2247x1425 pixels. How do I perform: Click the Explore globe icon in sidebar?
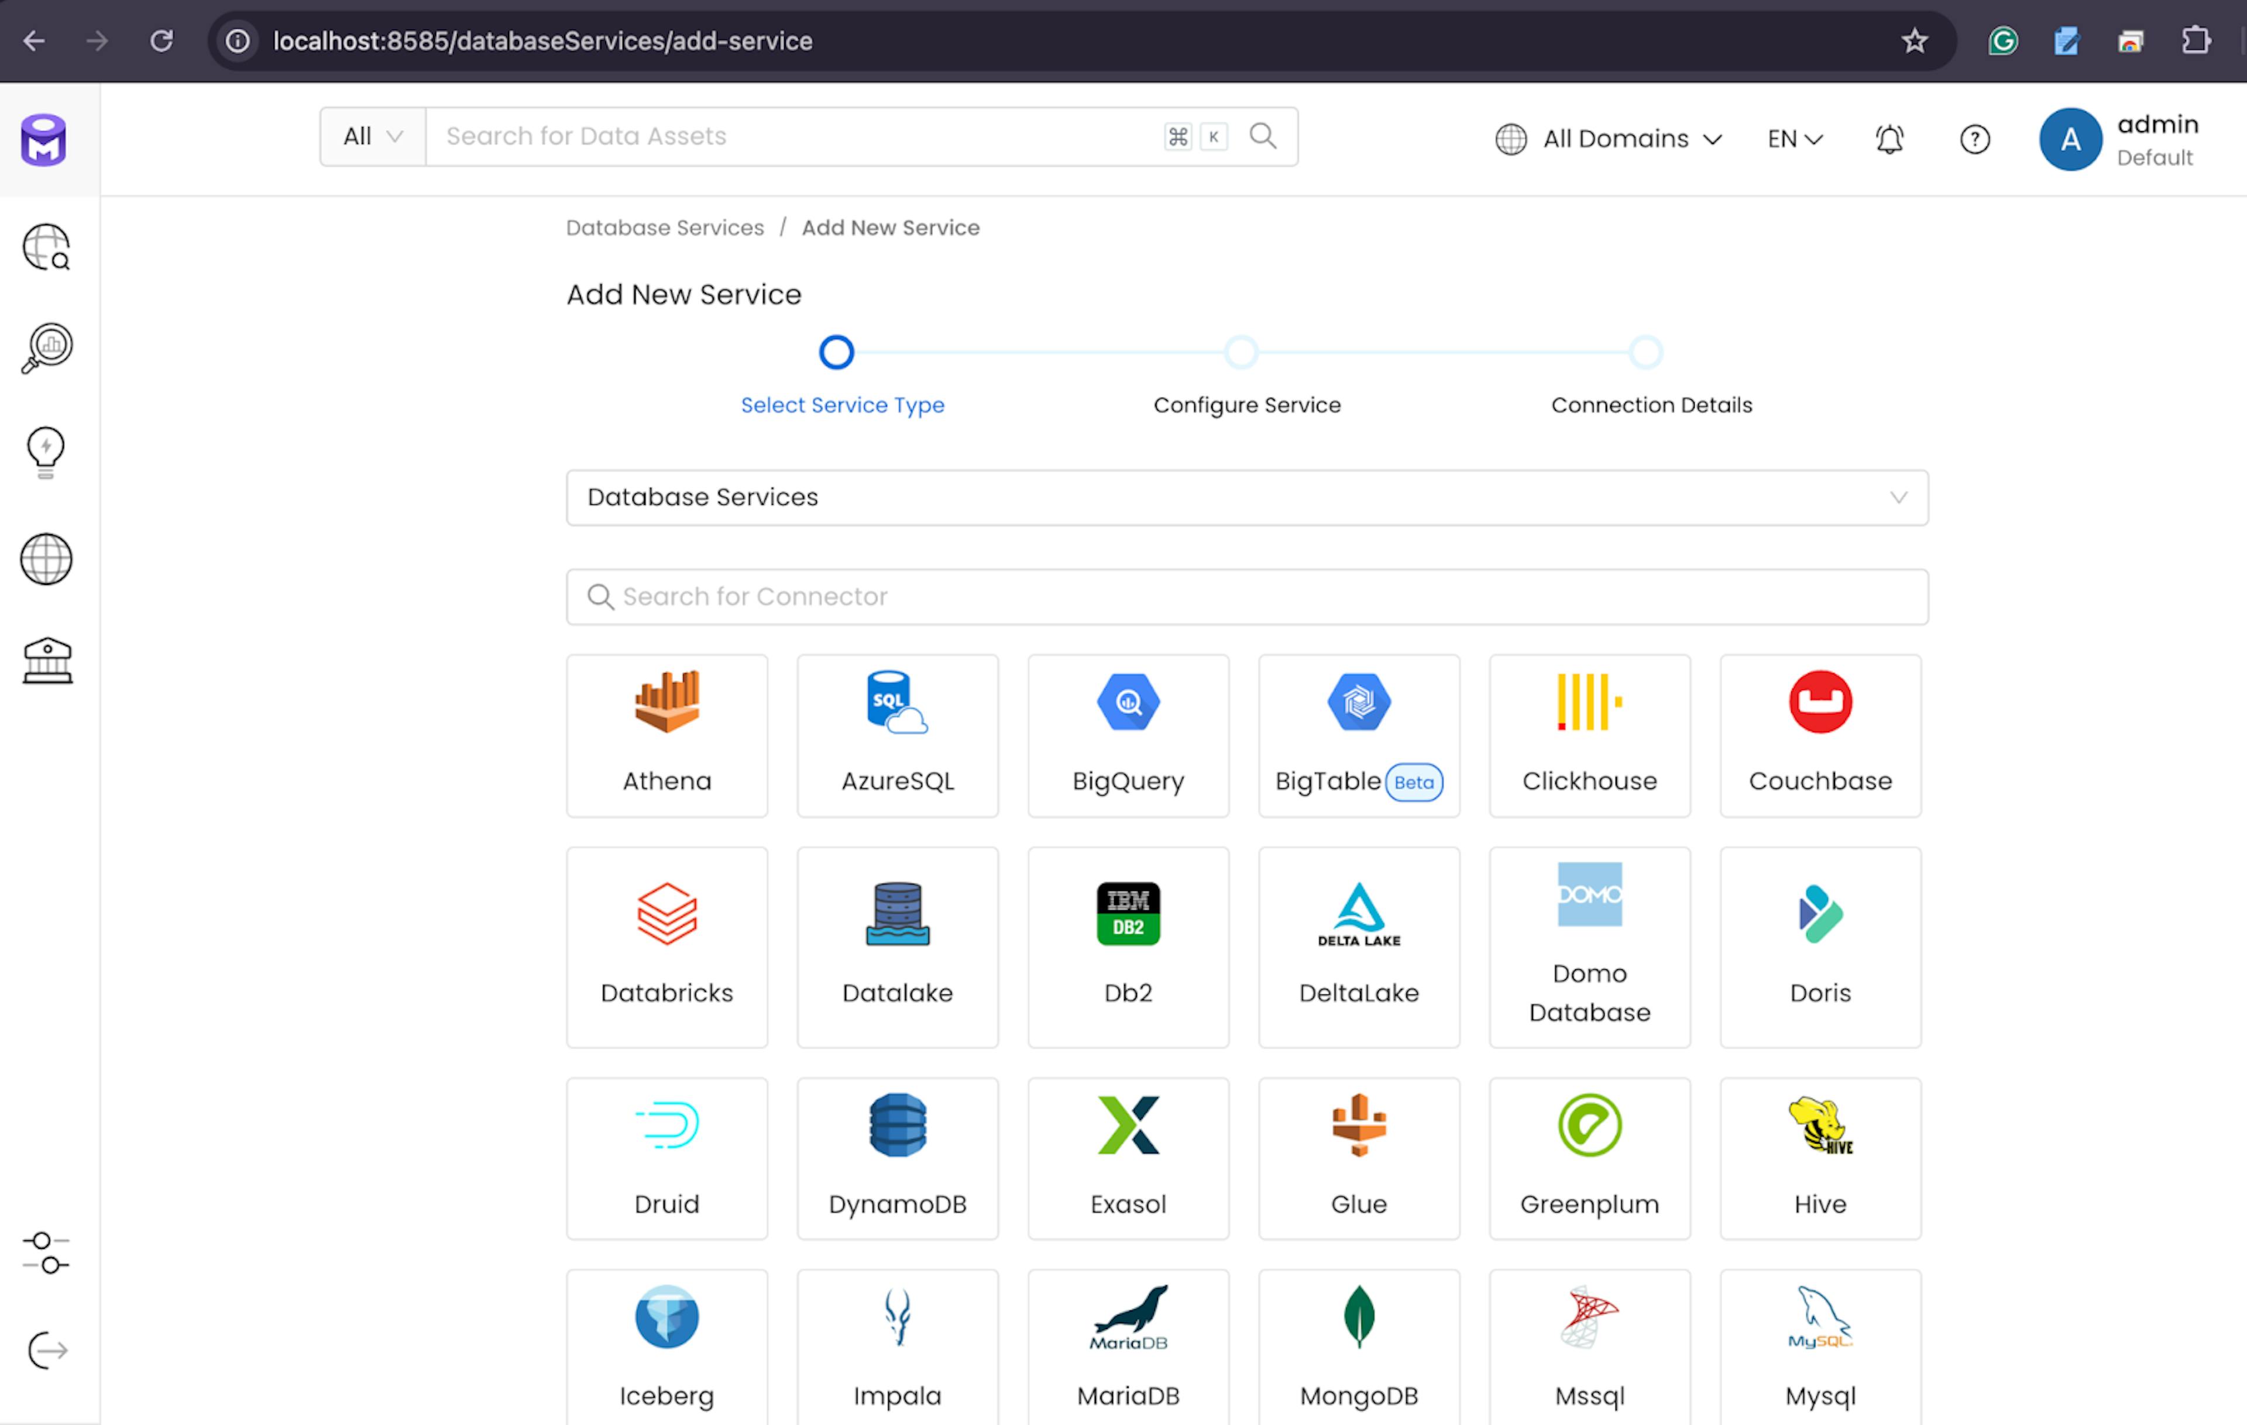tap(46, 248)
